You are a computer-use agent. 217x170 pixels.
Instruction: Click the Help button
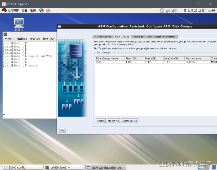click(62, 130)
